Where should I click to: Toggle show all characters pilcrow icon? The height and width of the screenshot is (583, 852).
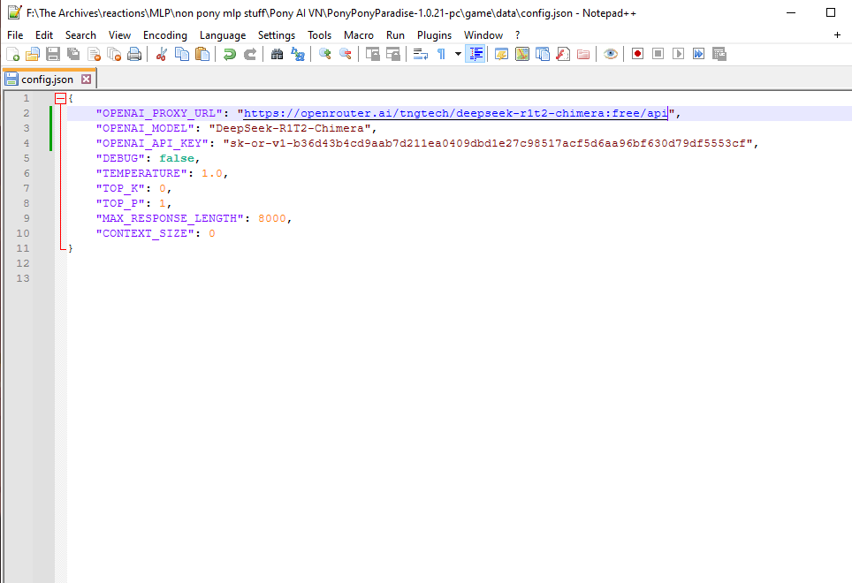pos(441,54)
